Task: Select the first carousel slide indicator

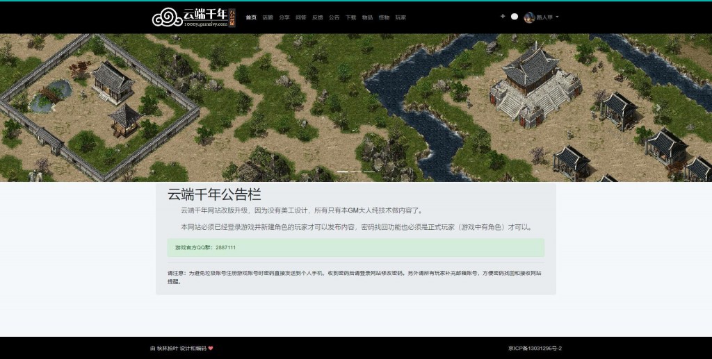Action: pyautogui.click(x=342, y=172)
